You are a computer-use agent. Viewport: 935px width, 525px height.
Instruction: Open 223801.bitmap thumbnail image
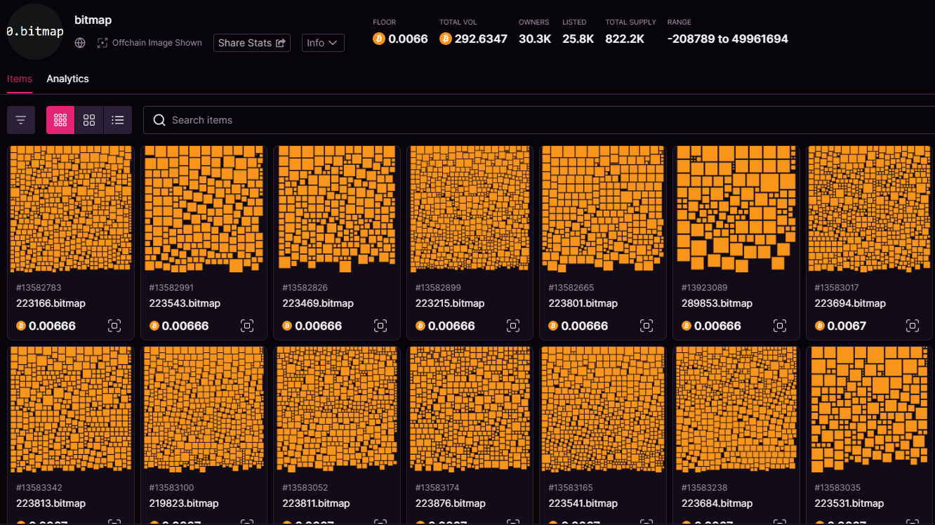pyautogui.click(x=603, y=209)
